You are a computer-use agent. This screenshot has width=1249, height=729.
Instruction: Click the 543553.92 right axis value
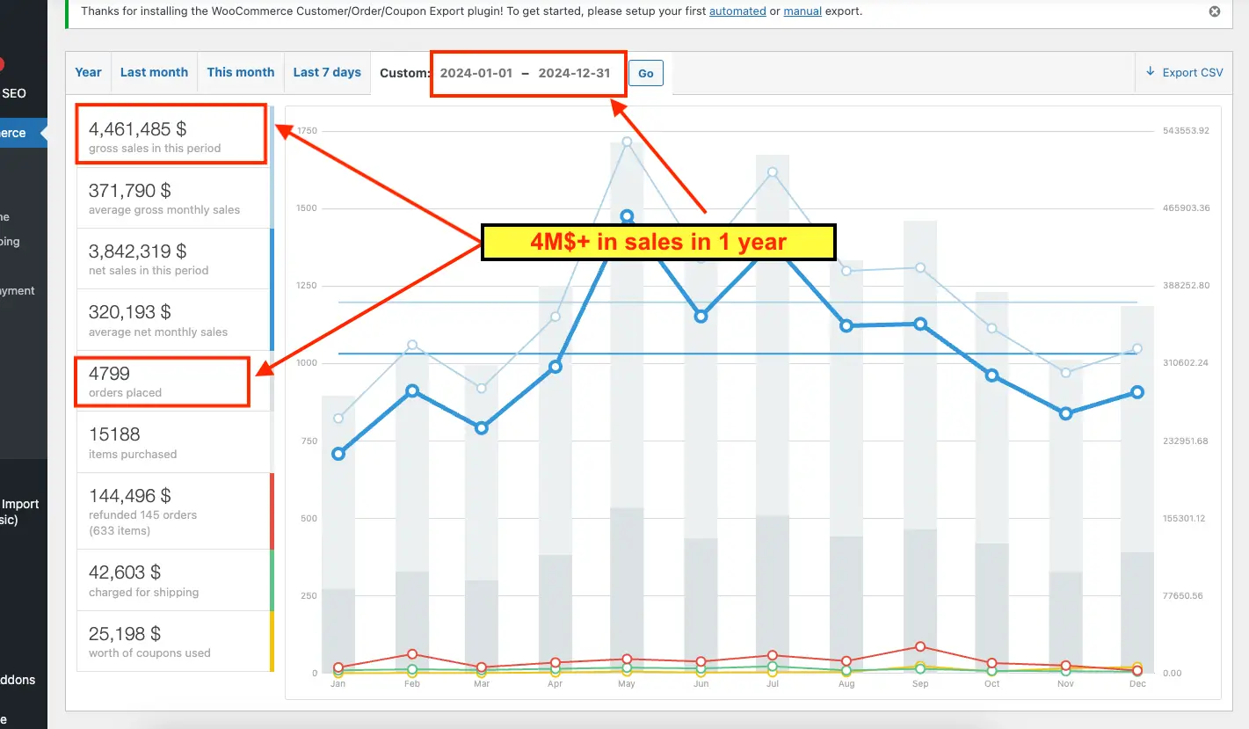tap(1187, 131)
